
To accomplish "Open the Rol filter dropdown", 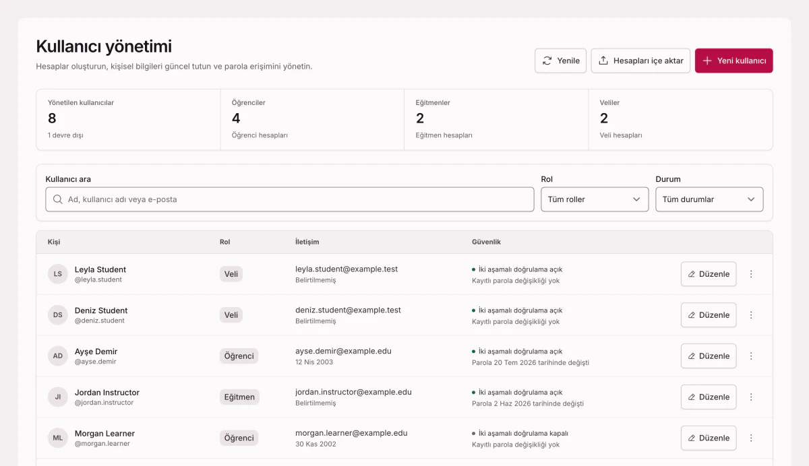I will pos(595,199).
